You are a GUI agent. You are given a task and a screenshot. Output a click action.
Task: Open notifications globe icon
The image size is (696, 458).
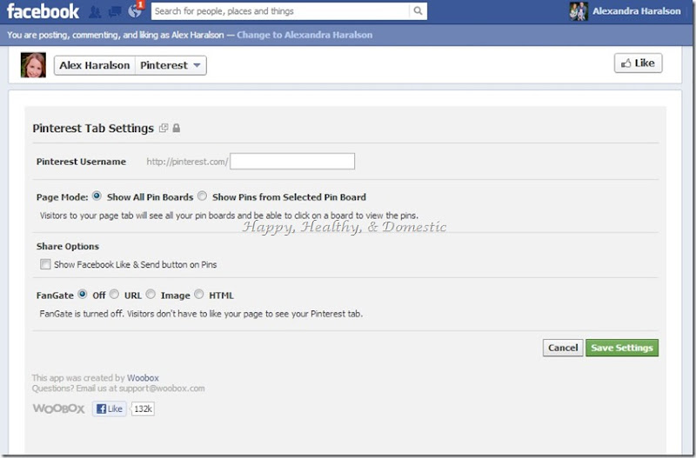tap(135, 11)
